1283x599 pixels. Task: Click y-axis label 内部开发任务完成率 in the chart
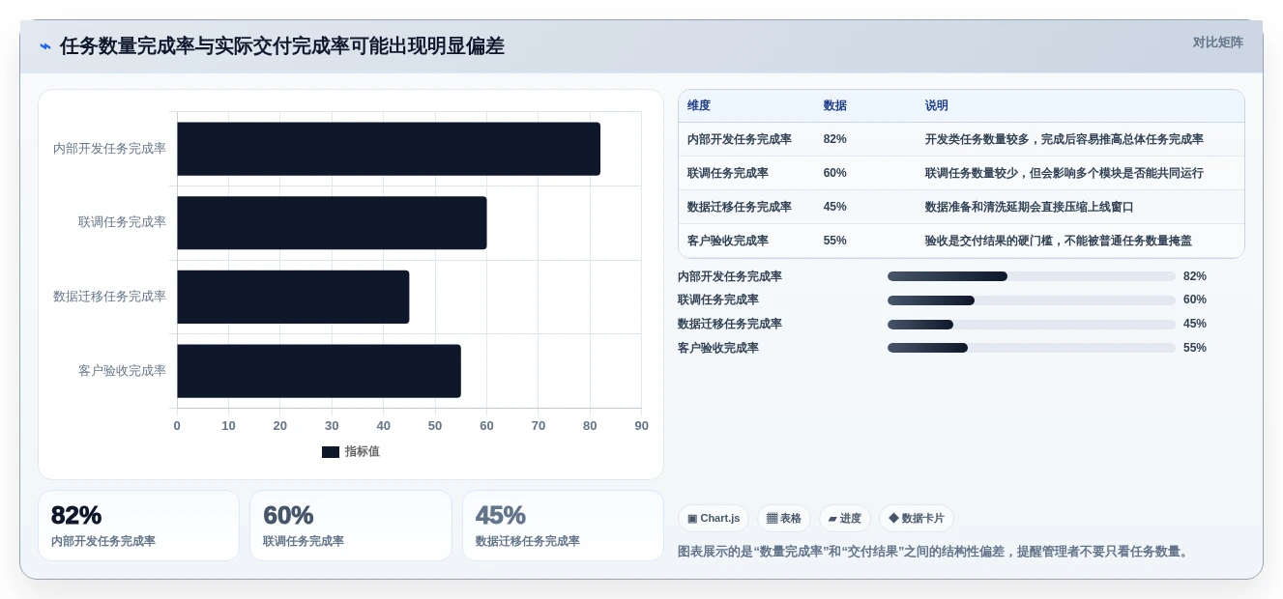[x=109, y=149]
